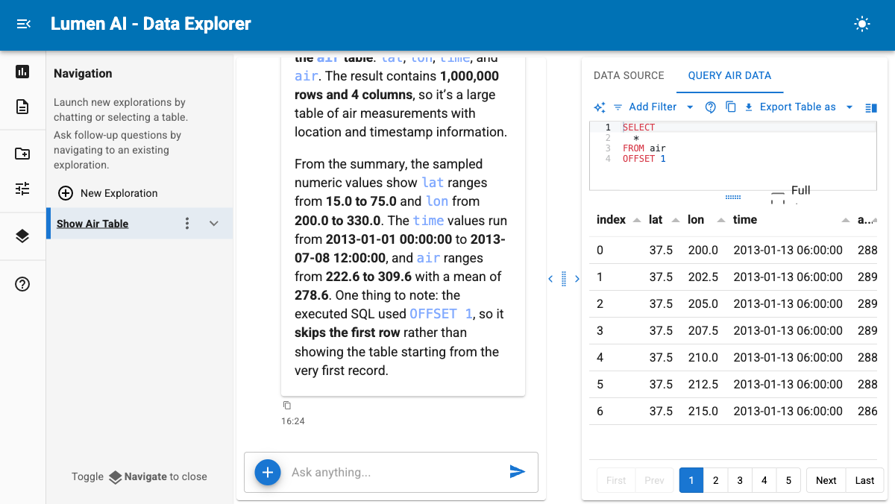Click the lon value 207.5 cell
This screenshot has width=895, height=504.
pyautogui.click(x=703, y=330)
